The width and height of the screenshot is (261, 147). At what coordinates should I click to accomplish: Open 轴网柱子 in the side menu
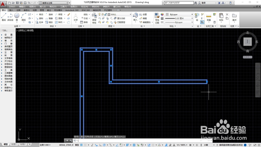[8, 38]
